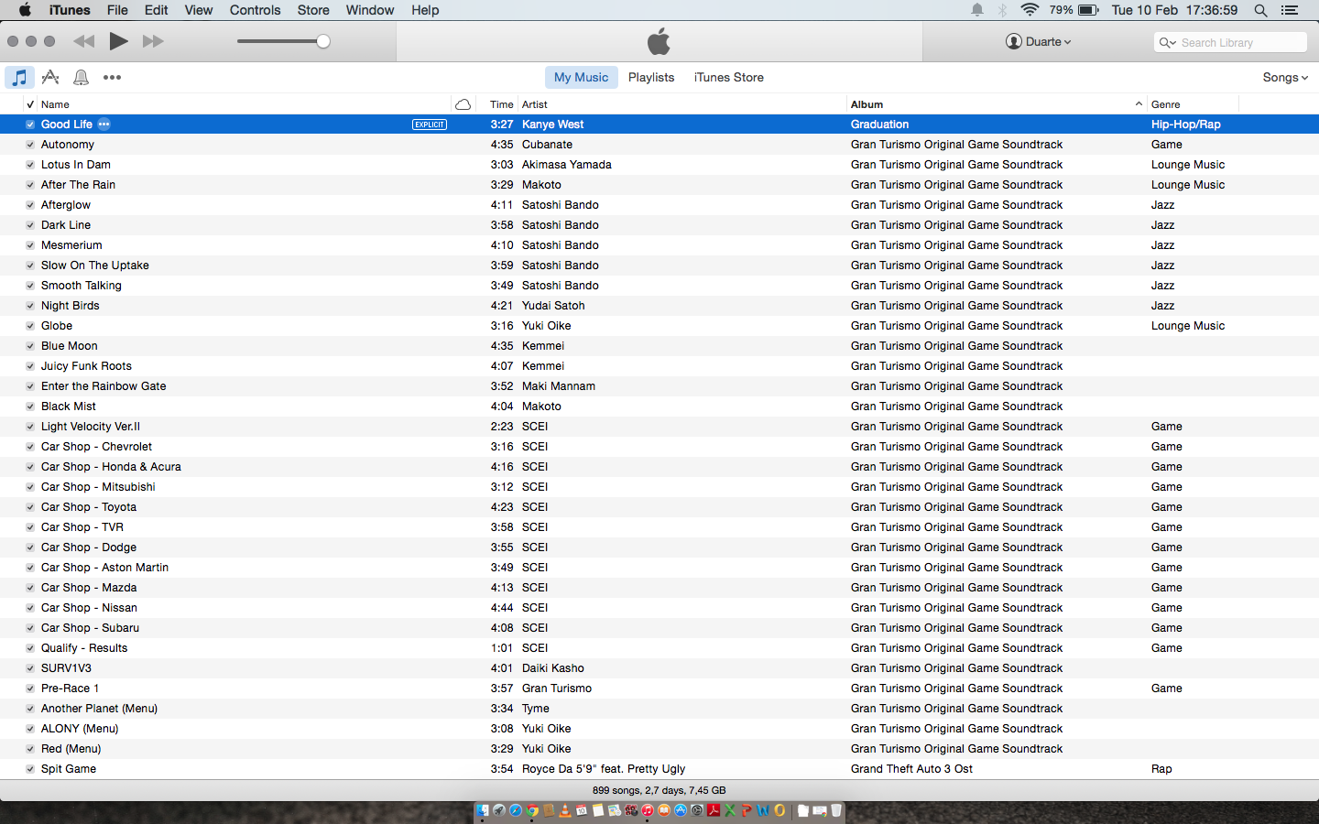Open the Tones bell icon

[x=81, y=78]
